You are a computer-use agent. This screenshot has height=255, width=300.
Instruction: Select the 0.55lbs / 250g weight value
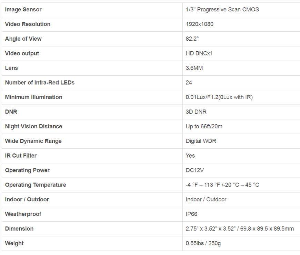click(x=203, y=243)
